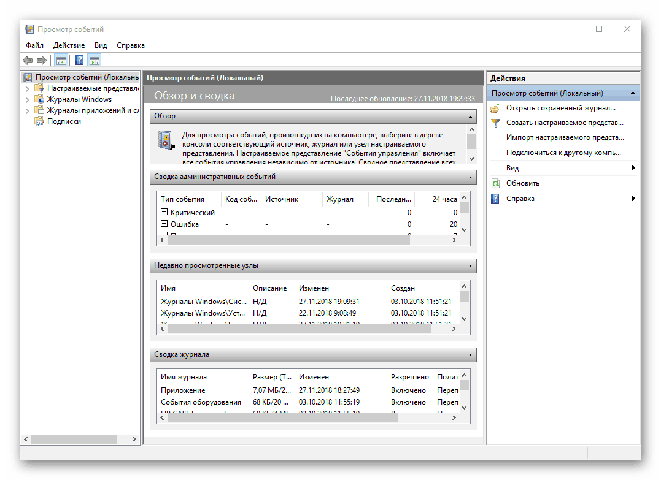Open the Действие menu

[x=69, y=45]
